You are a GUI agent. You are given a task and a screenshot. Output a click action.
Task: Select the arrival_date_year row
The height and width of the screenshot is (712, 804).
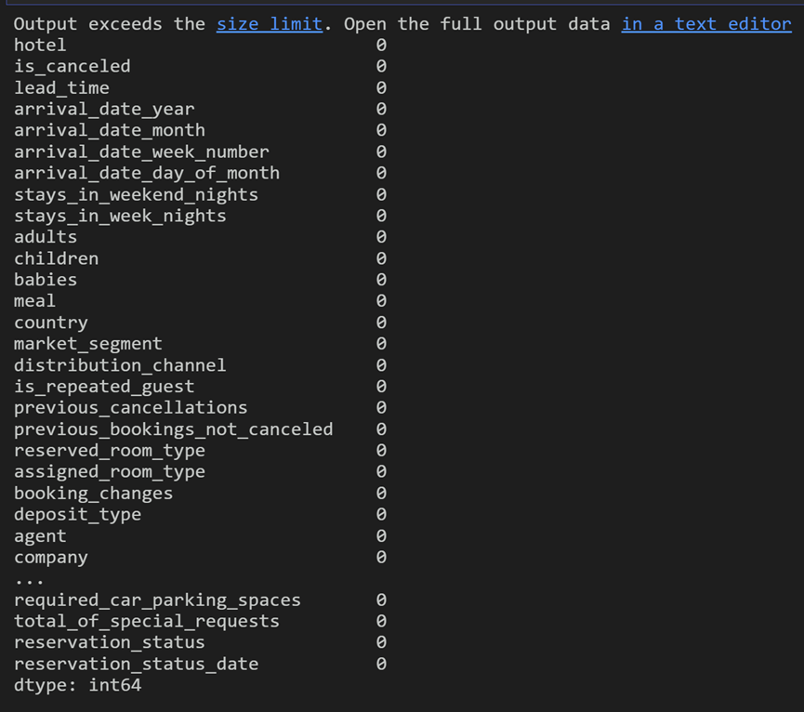coord(200,109)
